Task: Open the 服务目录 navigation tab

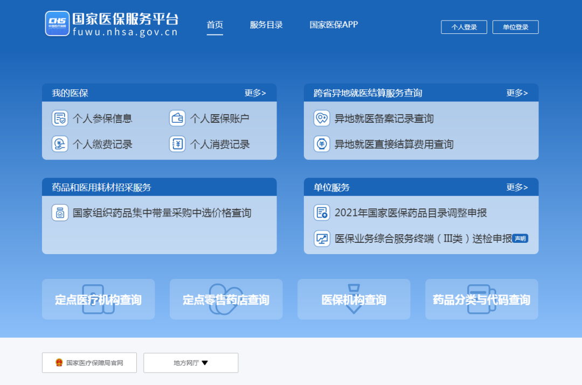Action: pos(266,25)
